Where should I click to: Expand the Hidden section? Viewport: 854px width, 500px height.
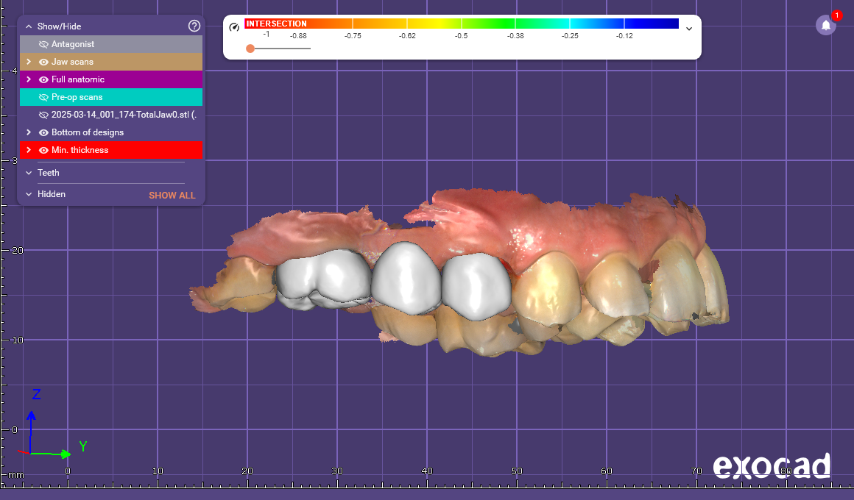pyautogui.click(x=29, y=194)
